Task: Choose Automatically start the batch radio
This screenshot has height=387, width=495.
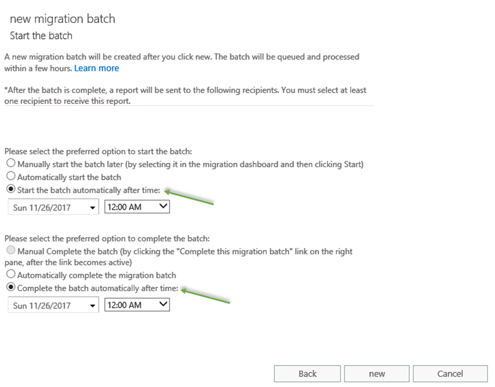Action: (11, 177)
